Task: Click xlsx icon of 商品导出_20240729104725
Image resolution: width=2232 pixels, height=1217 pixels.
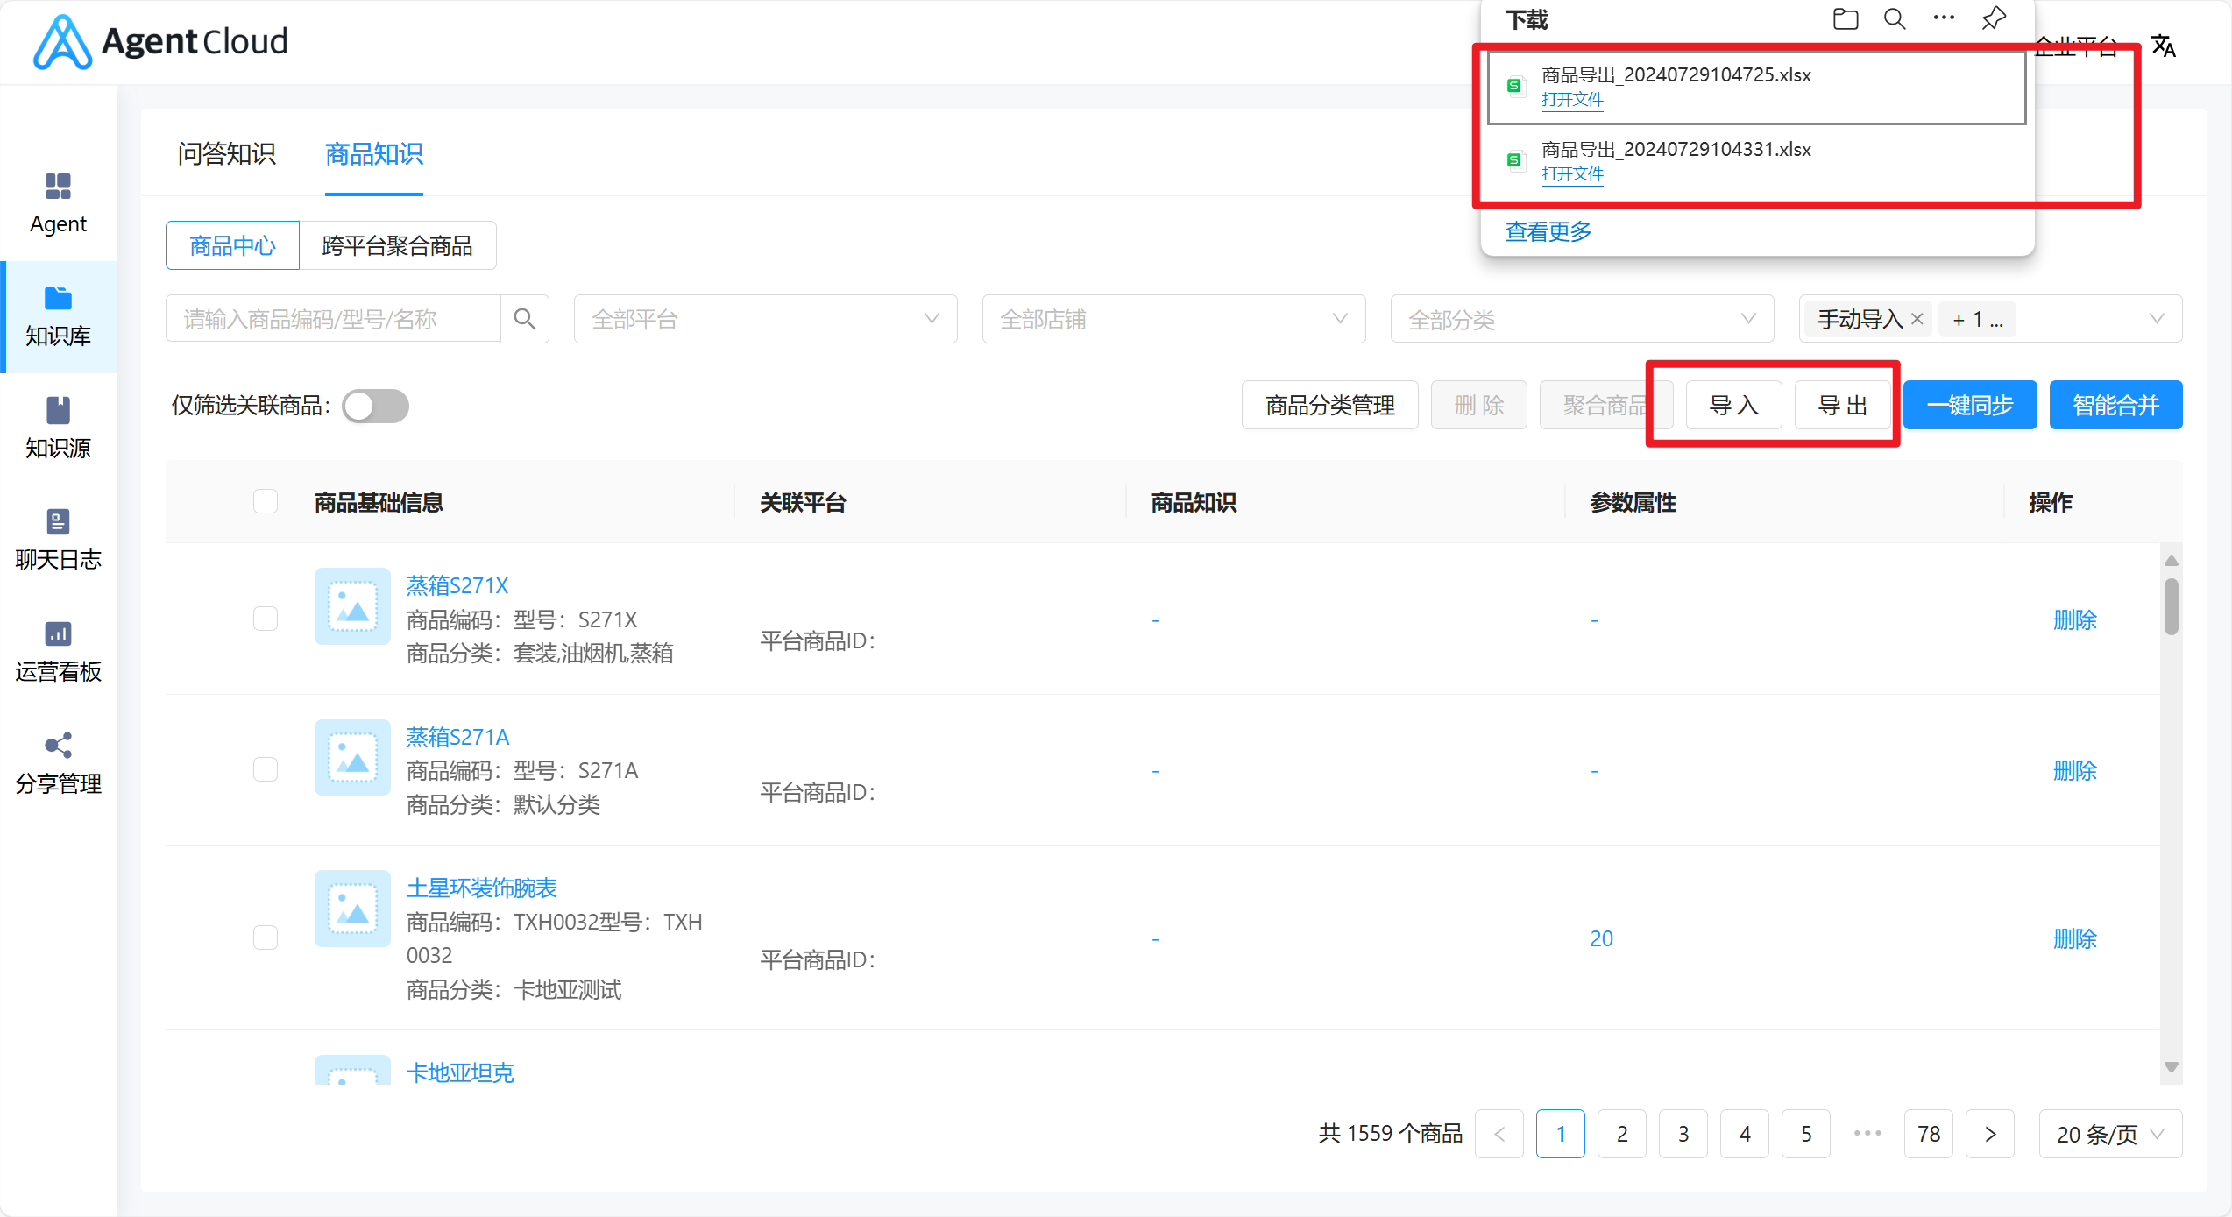Action: pos(1514,86)
